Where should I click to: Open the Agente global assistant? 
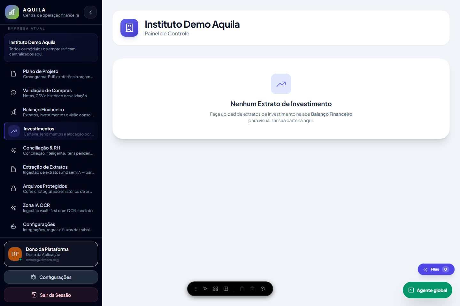[x=427, y=290]
